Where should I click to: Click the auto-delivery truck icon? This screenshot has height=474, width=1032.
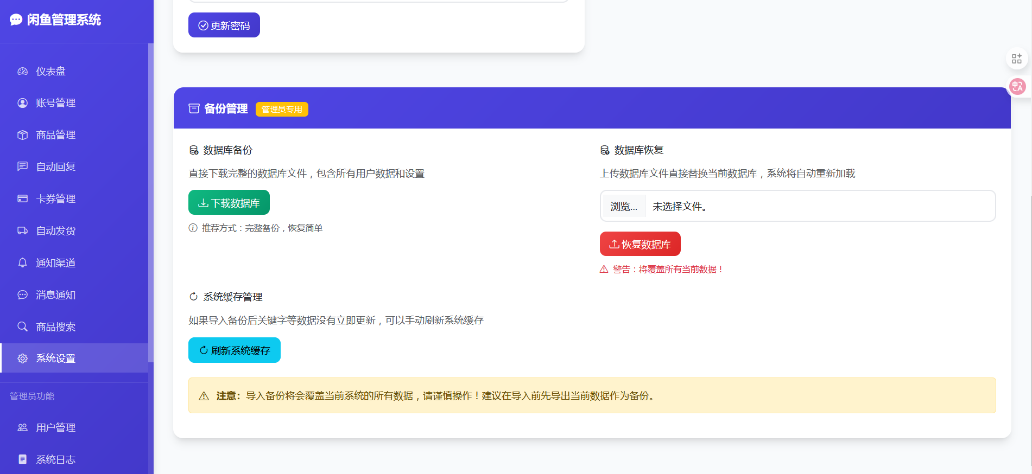tap(22, 230)
